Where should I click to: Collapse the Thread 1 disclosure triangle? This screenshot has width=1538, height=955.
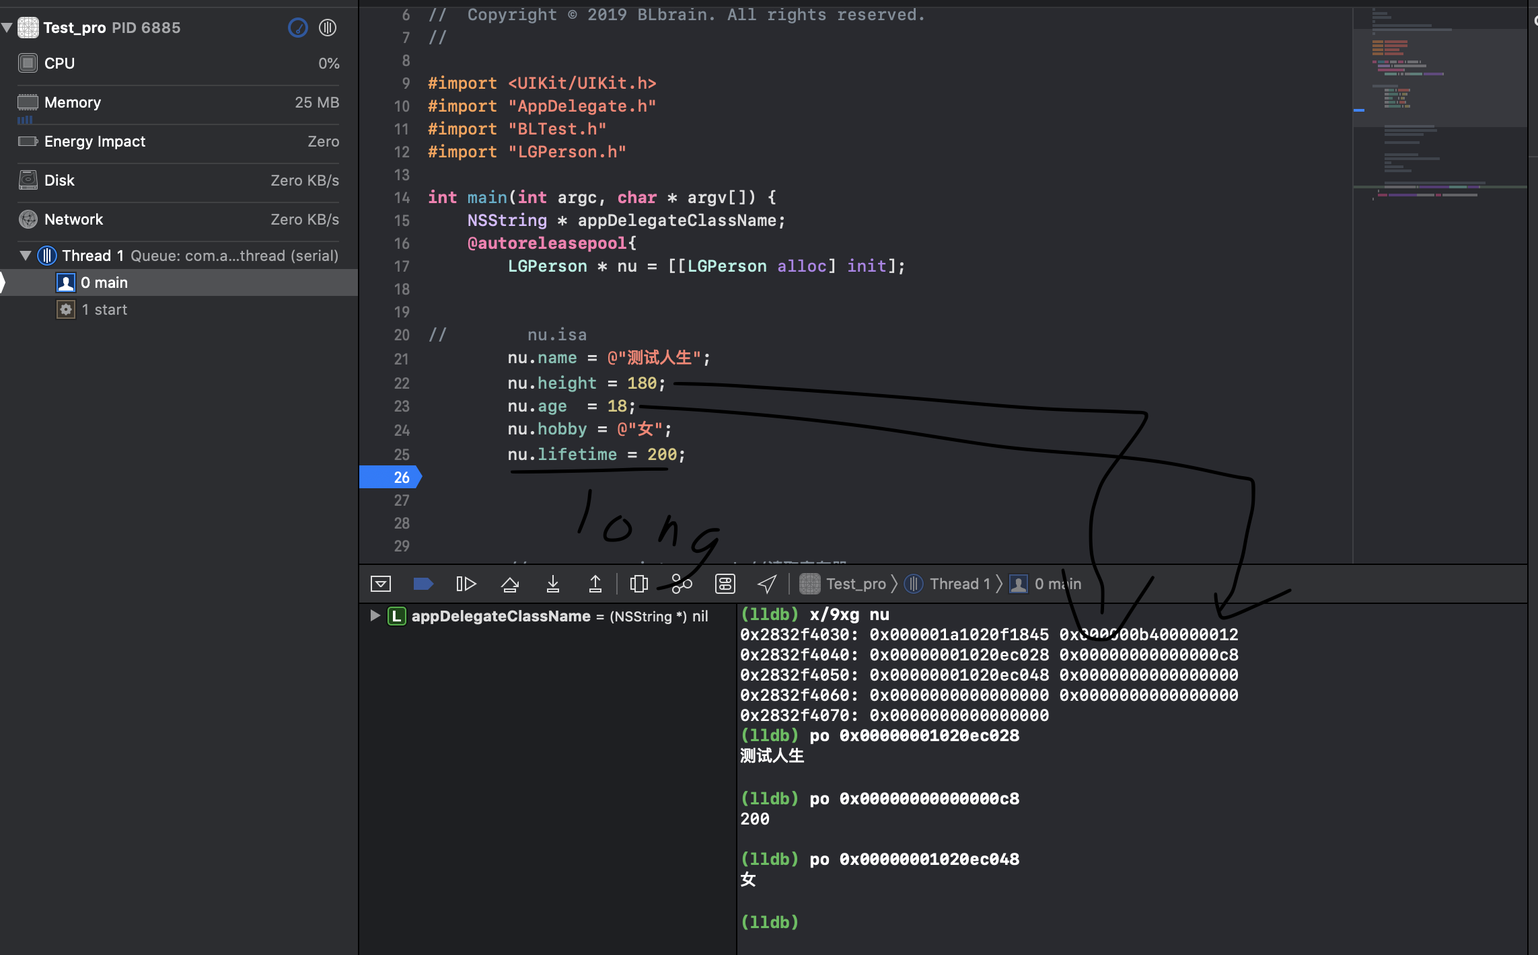click(x=26, y=256)
